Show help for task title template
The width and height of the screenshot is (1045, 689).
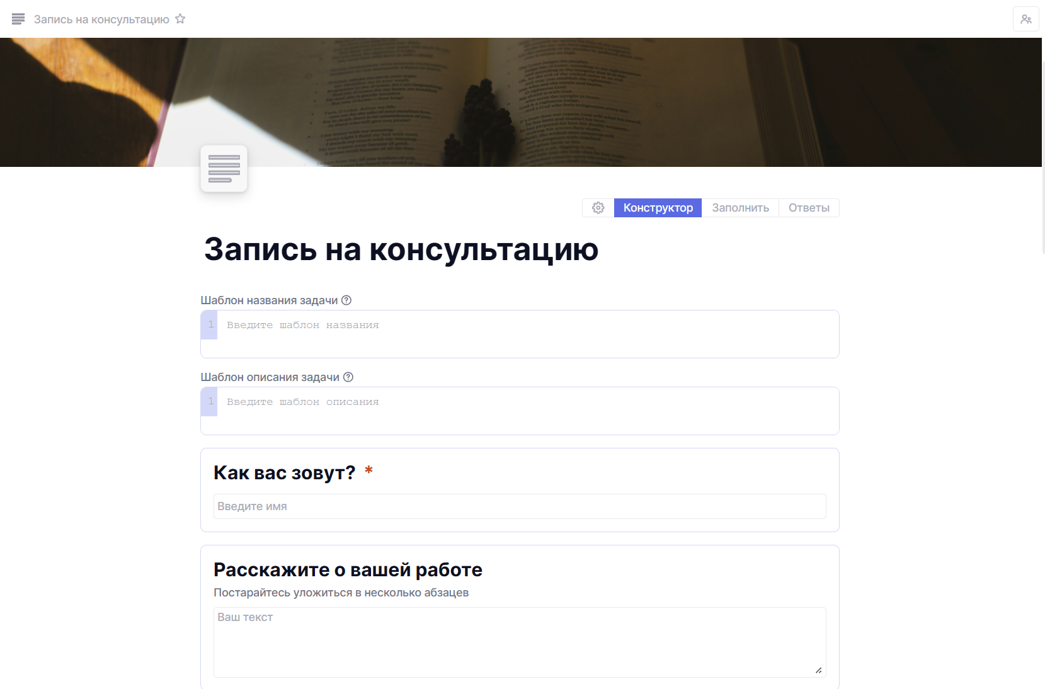pos(346,300)
